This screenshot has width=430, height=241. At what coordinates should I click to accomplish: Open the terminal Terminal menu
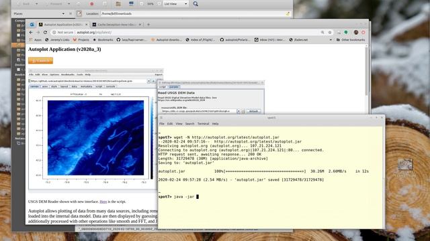pyautogui.click(x=203, y=124)
